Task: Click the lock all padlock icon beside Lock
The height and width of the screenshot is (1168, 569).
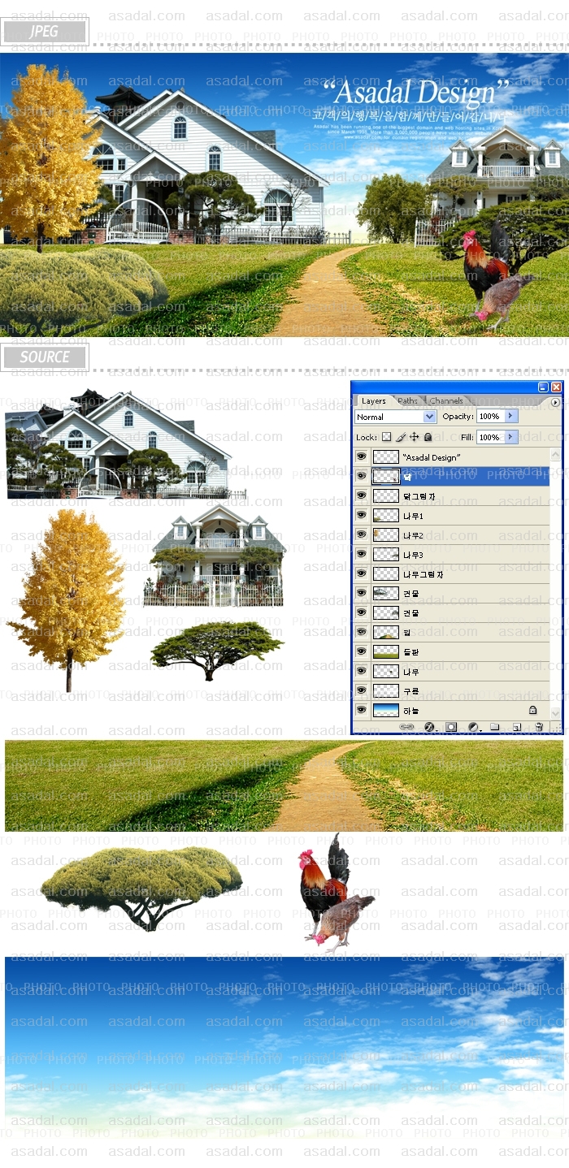Action: (428, 437)
